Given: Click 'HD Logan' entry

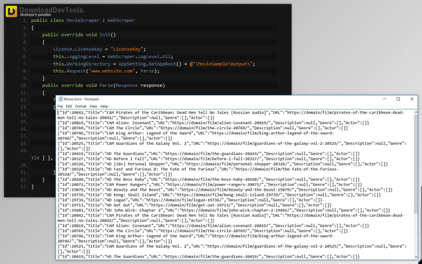Looking at the screenshot, I should [x=116, y=200].
